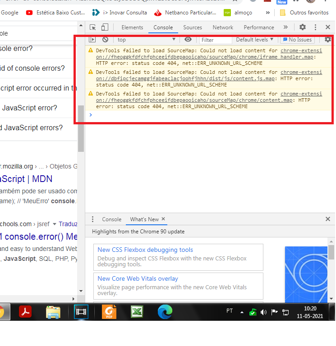
Task: Open New CSS Flexbox debugging tools link
Action: click(x=145, y=250)
